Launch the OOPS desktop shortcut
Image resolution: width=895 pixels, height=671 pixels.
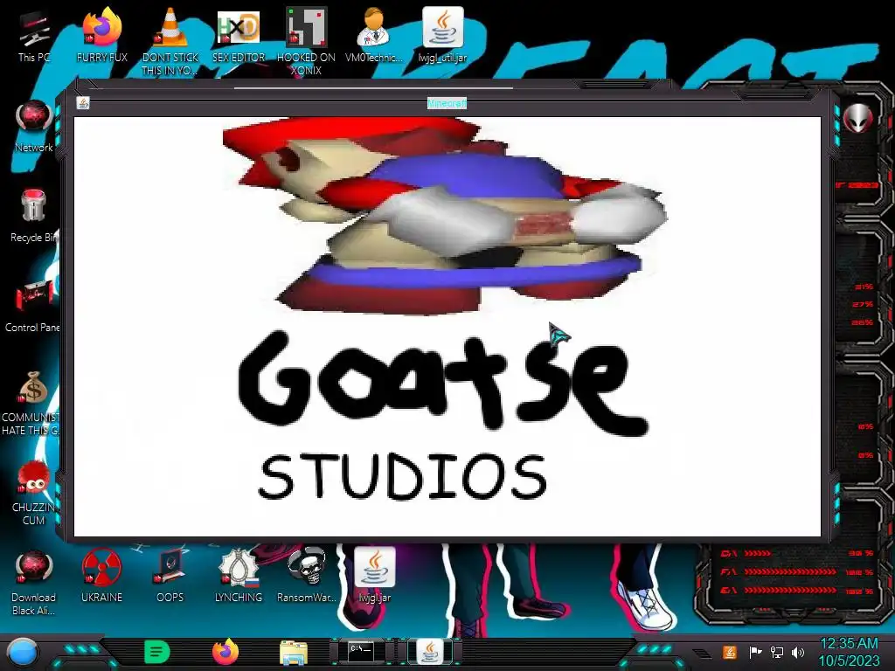point(170,575)
